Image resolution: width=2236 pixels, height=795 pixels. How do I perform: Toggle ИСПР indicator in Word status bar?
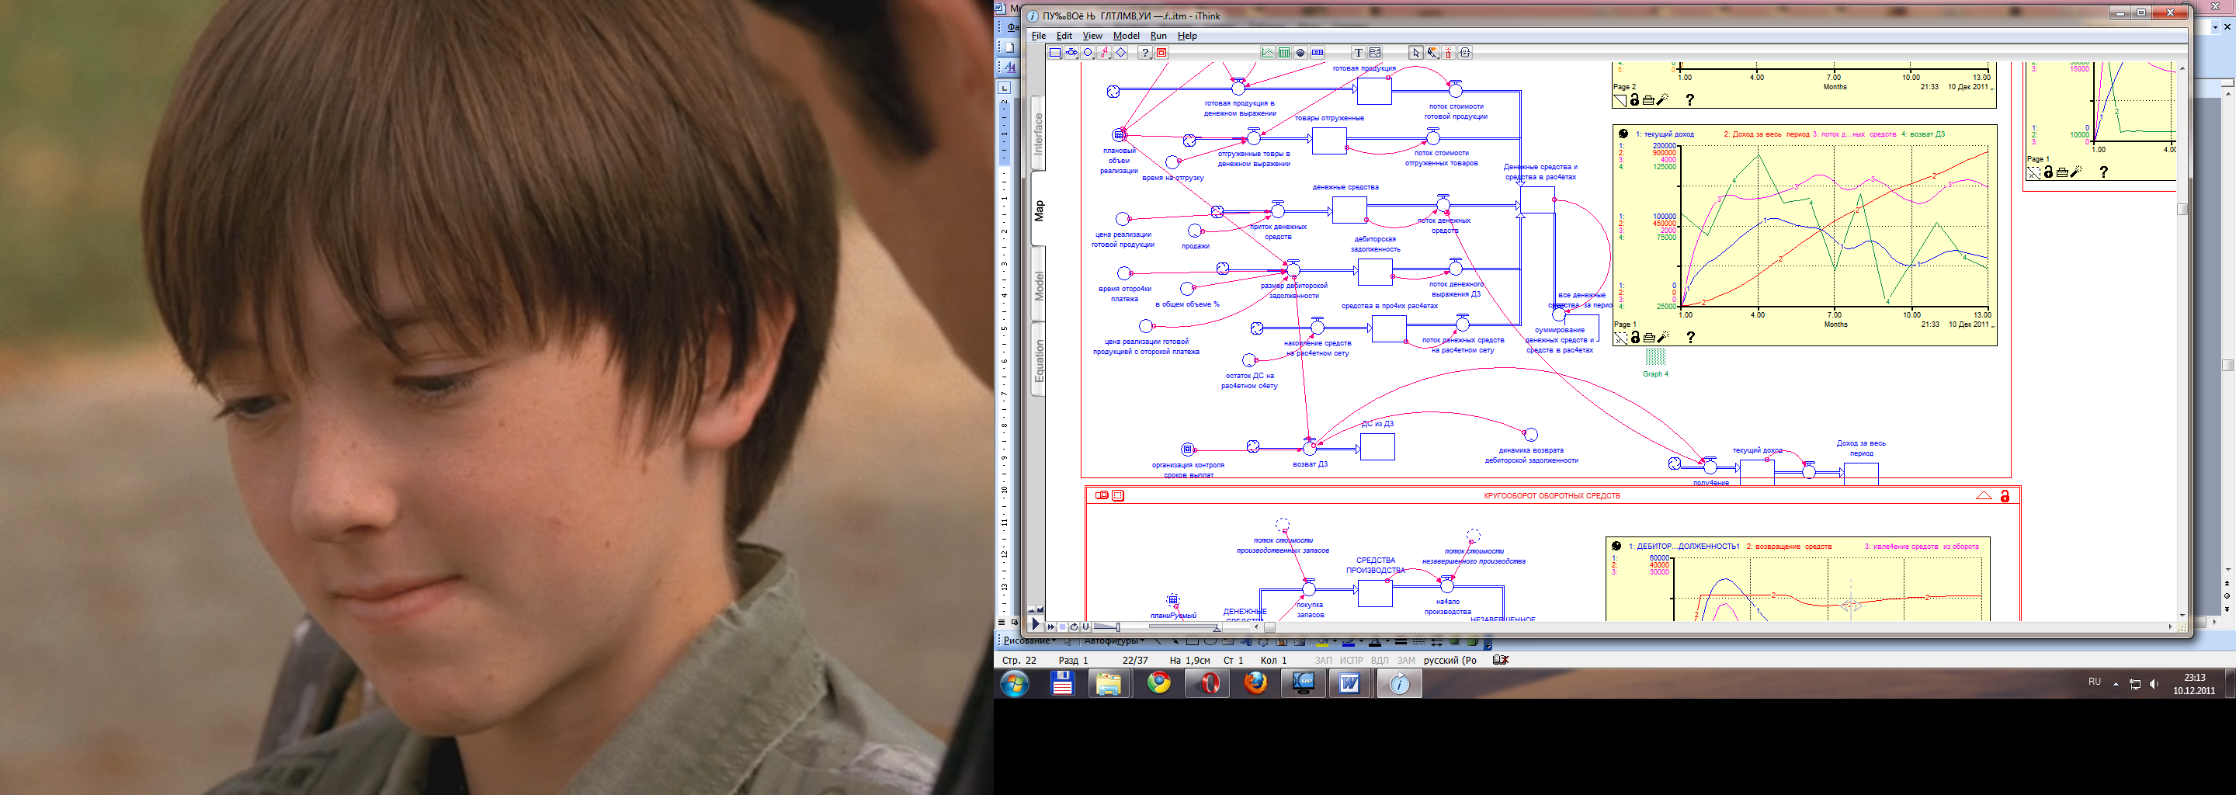[x=1352, y=661]
